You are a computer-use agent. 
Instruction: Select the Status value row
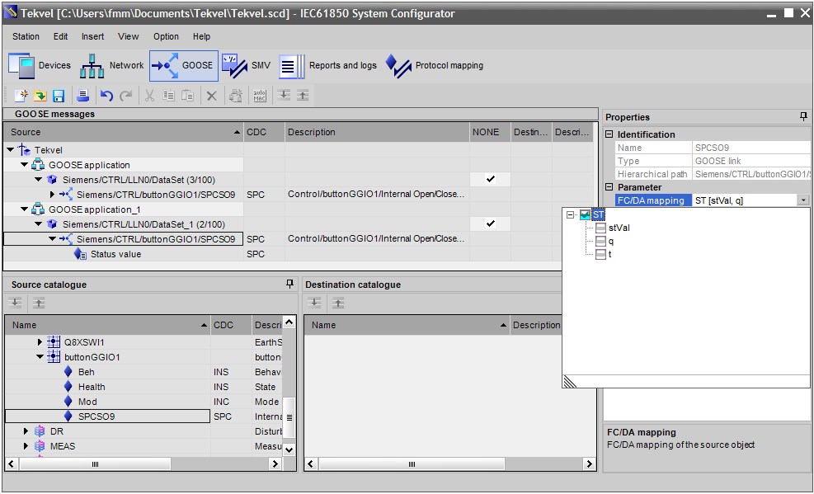(x=115, y=254)
